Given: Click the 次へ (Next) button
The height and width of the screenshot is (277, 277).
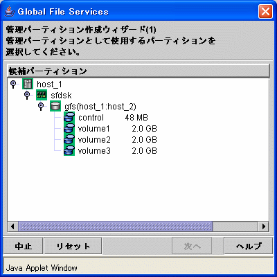Looking at the screenshot, I should point(192,246).
